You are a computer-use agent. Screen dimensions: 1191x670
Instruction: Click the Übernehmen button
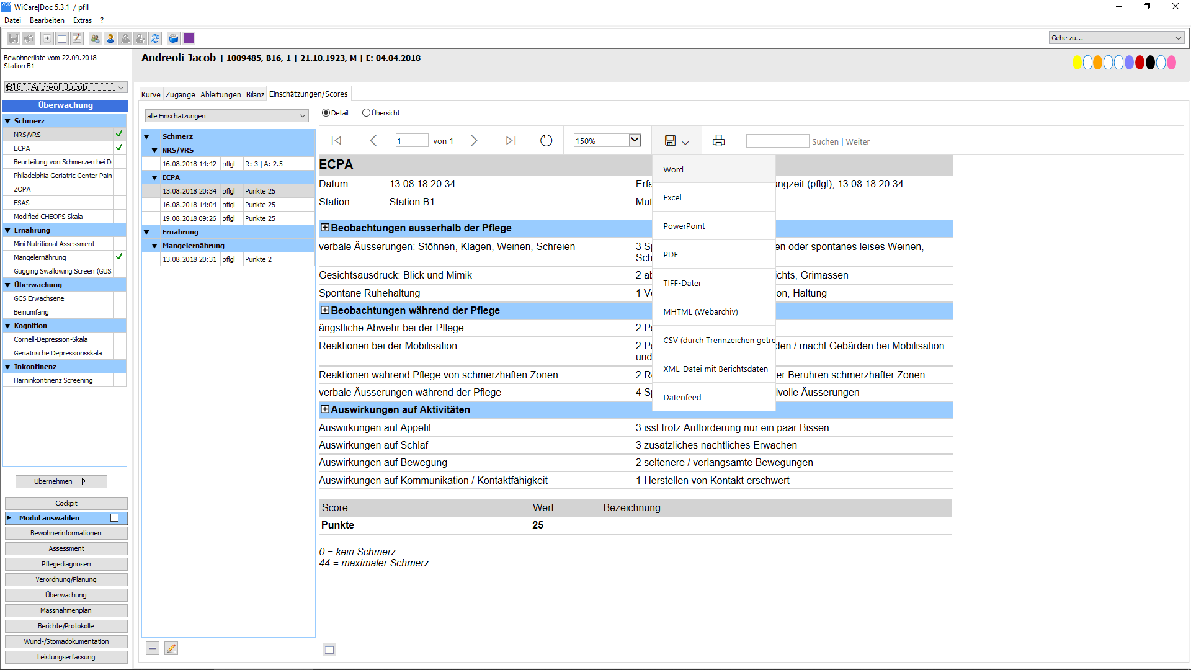[61, 481]
